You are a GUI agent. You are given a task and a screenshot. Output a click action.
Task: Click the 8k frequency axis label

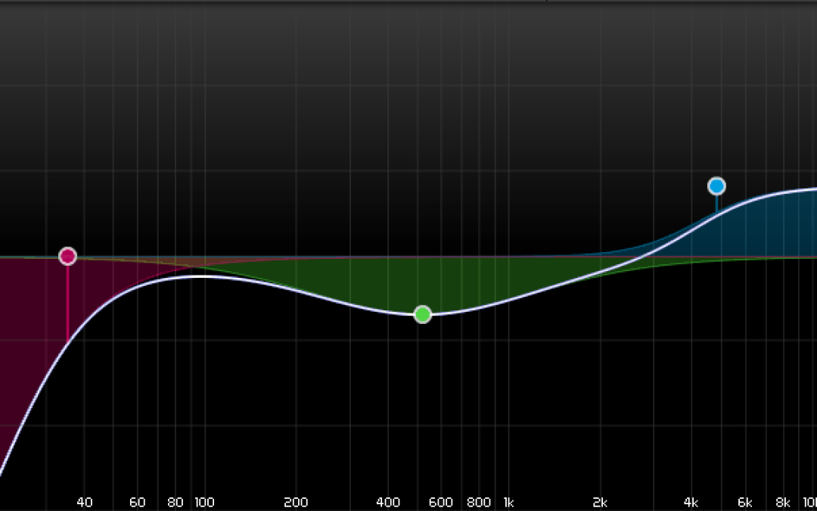click(x=783, y=503)
